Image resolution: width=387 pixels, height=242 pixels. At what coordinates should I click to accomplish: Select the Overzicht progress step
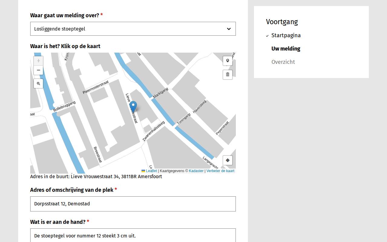(283, 62)
